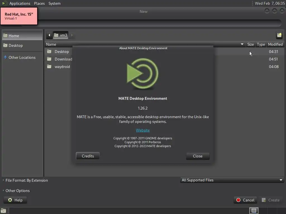Open All Supported Files dropdown

point(232,180)
